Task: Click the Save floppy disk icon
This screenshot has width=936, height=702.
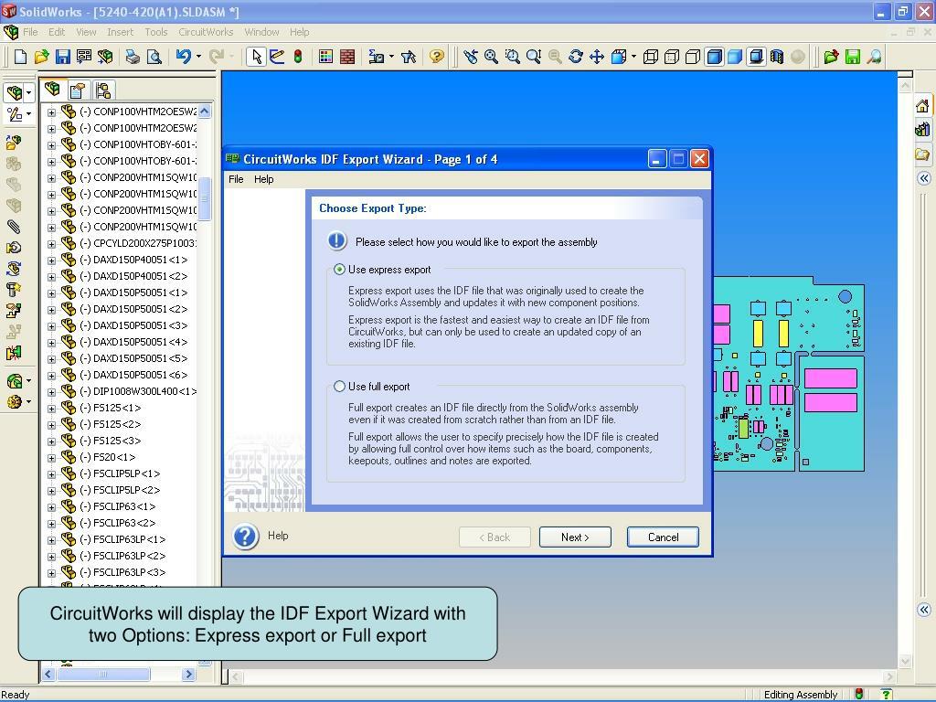Action: pyautogui.click(x=63, y=57)
